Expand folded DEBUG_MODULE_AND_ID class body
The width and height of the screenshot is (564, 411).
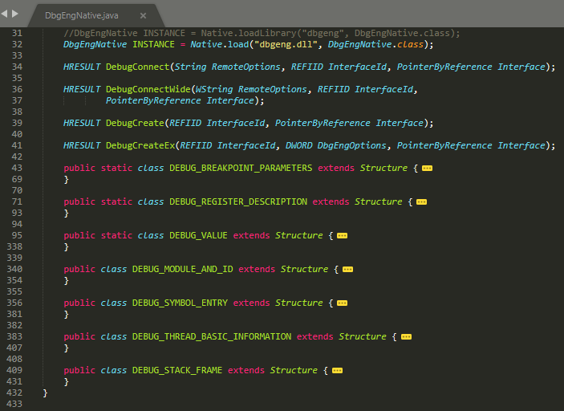click(347, 269)
